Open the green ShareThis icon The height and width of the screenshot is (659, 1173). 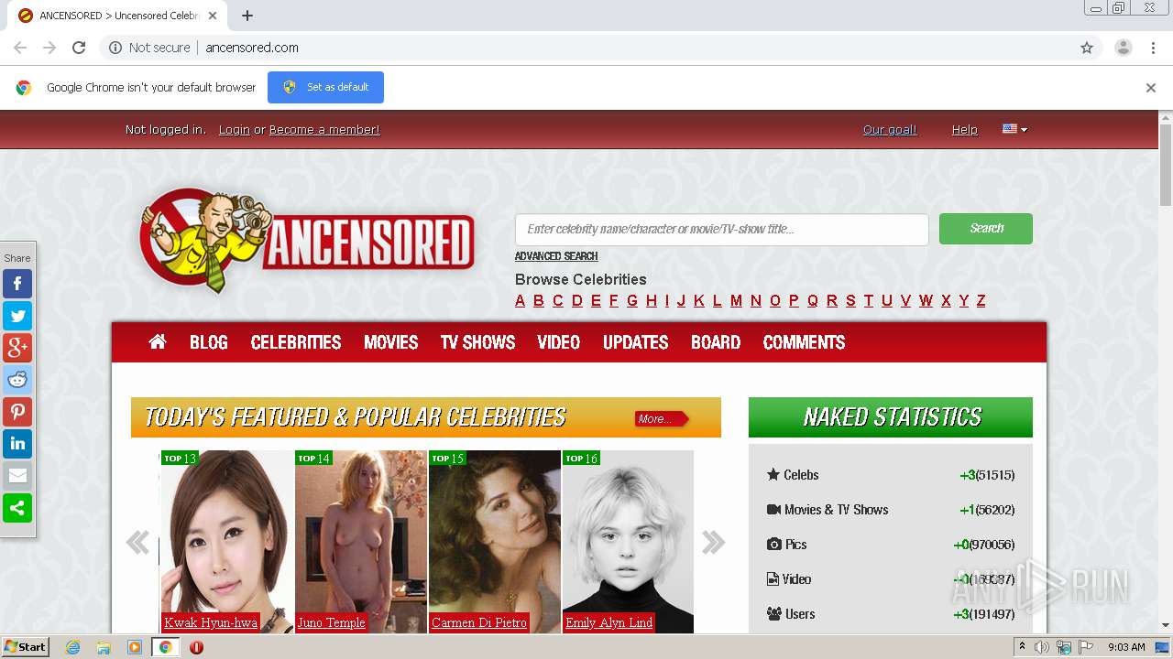(17, 508)
